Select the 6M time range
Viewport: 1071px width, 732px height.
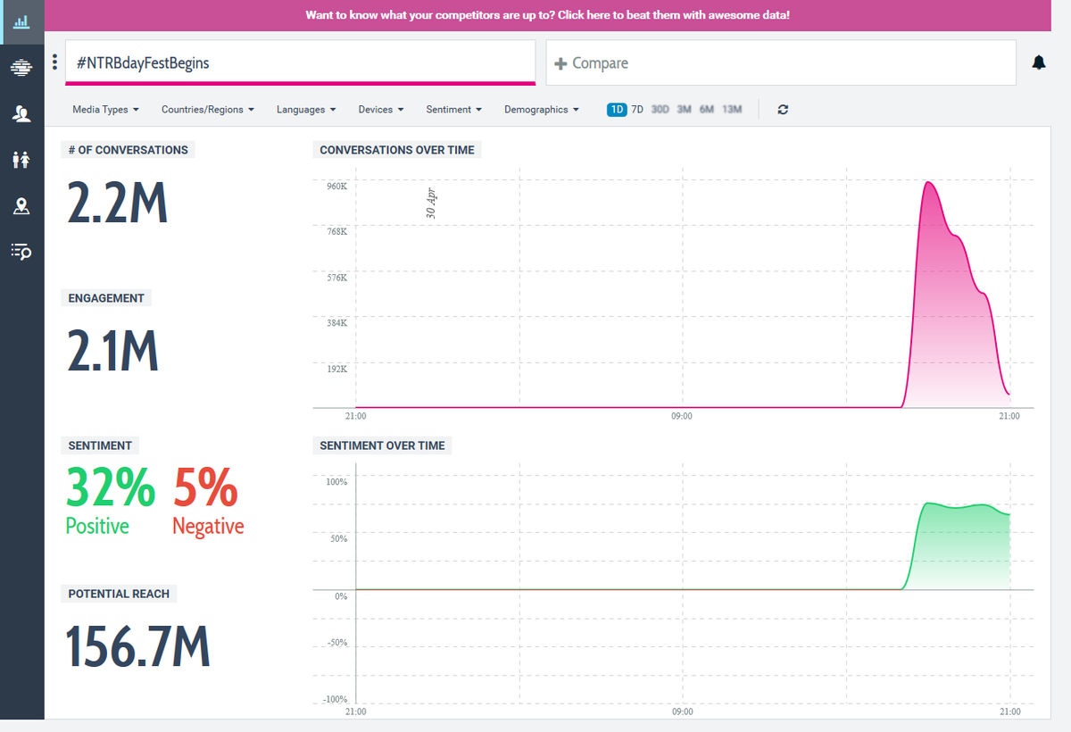pyautogui.click(x=707, y=110)
